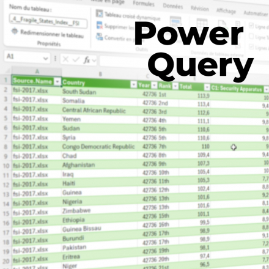Open the Automatiser ribbon tab
269x269 pixels.
coord(256,13)
